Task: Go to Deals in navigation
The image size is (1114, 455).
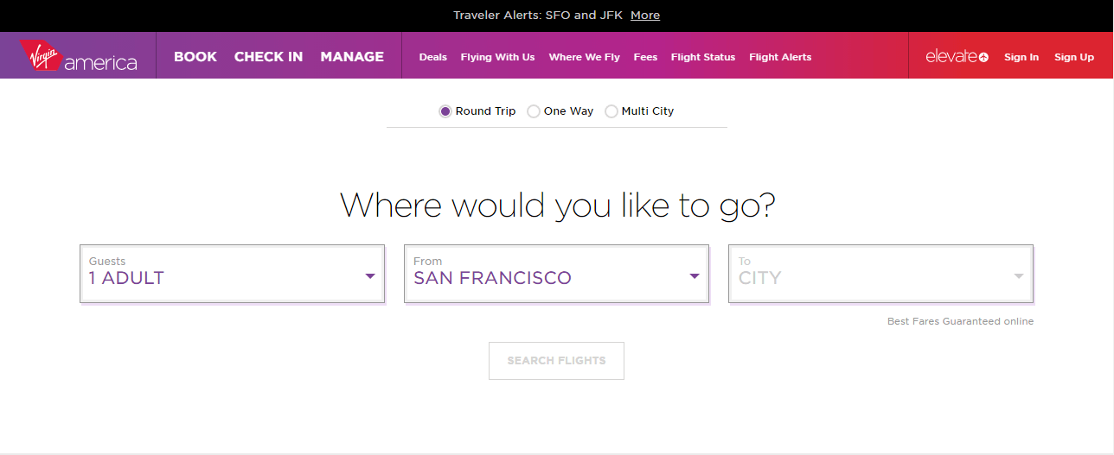Action: pyautogui.click(x=433, y=57)
